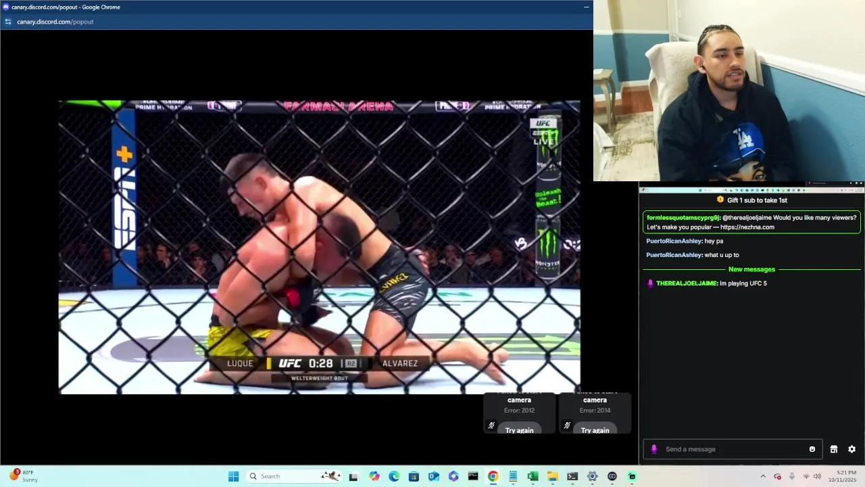
Task: Open Microsoft Store from taskbar
Action: [414, 476]
